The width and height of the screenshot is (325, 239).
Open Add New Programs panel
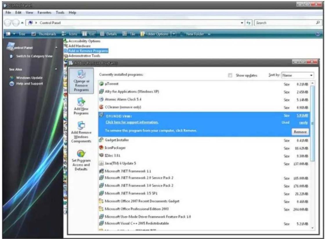(x=81, y=106)
